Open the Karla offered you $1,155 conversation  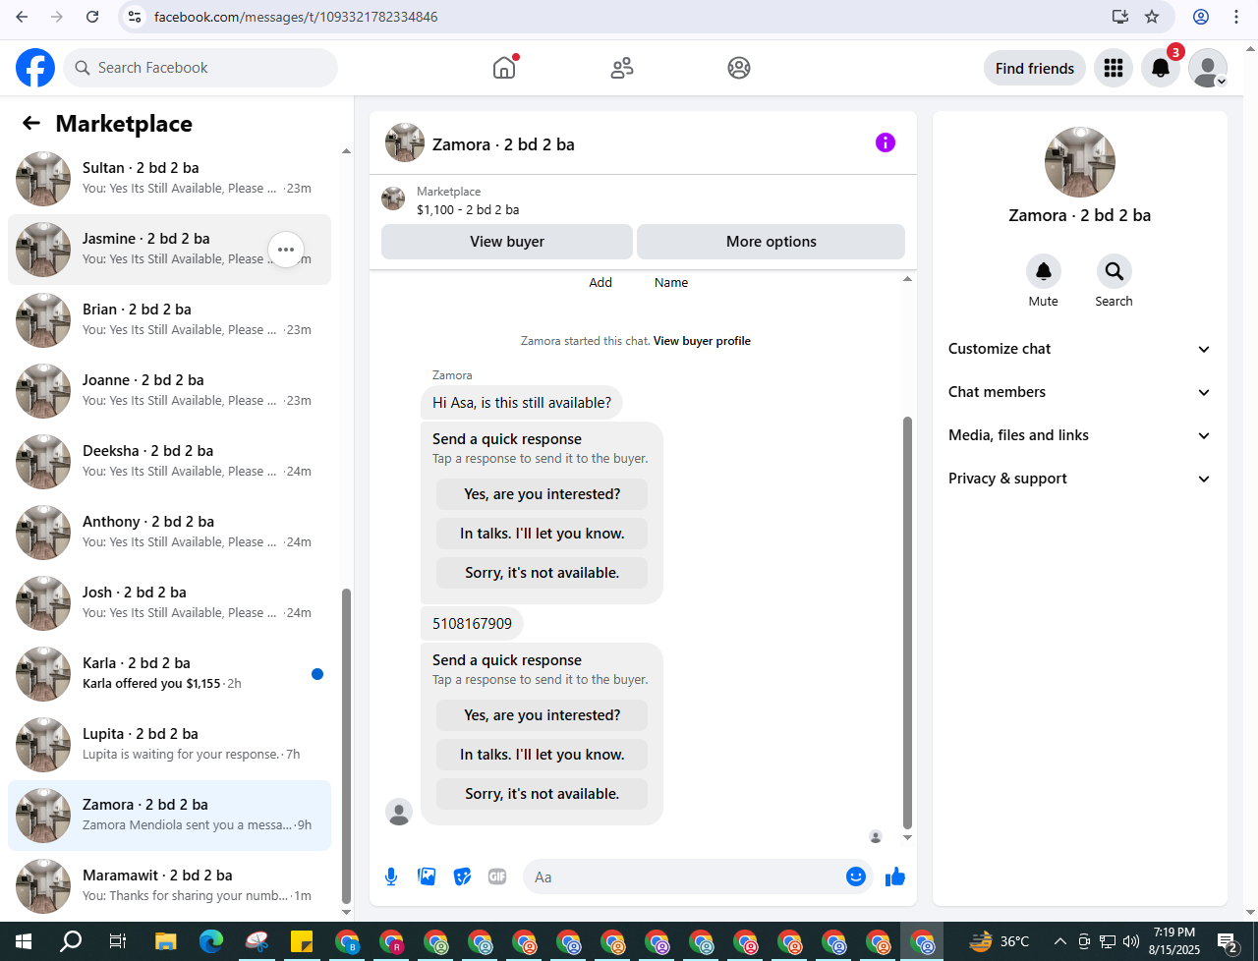tap(169, 674)
